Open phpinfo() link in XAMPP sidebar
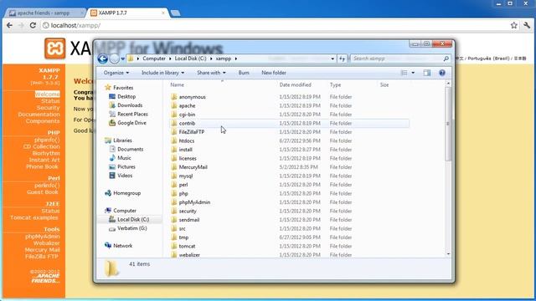Image resolution: width=536 pixels, height=301 pixels. click(47, 140)
